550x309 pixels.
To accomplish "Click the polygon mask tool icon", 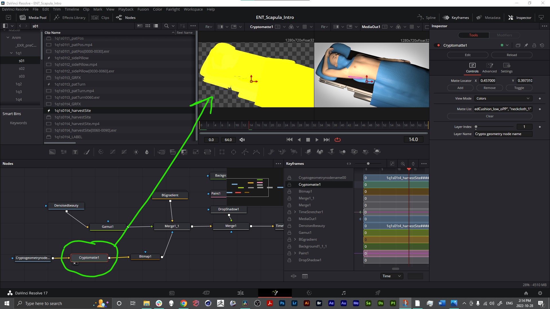I will pyautogui.click(x=245, y=152).
